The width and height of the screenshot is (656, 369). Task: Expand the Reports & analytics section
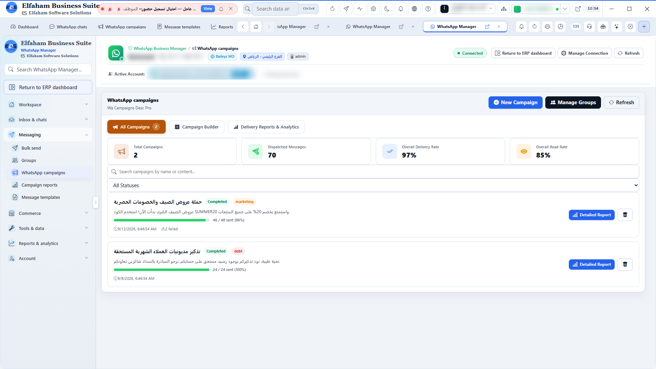click(48, 243)
